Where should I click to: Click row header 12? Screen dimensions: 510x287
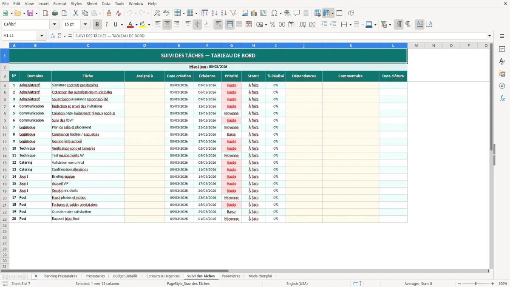(x=5, y=142)
